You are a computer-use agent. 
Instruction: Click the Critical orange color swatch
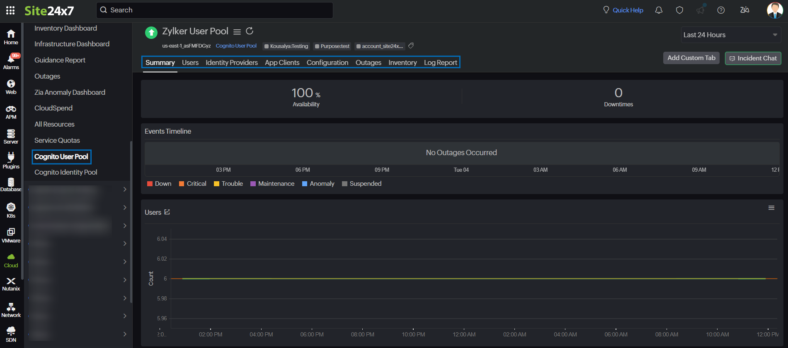(x=182, y=184)
